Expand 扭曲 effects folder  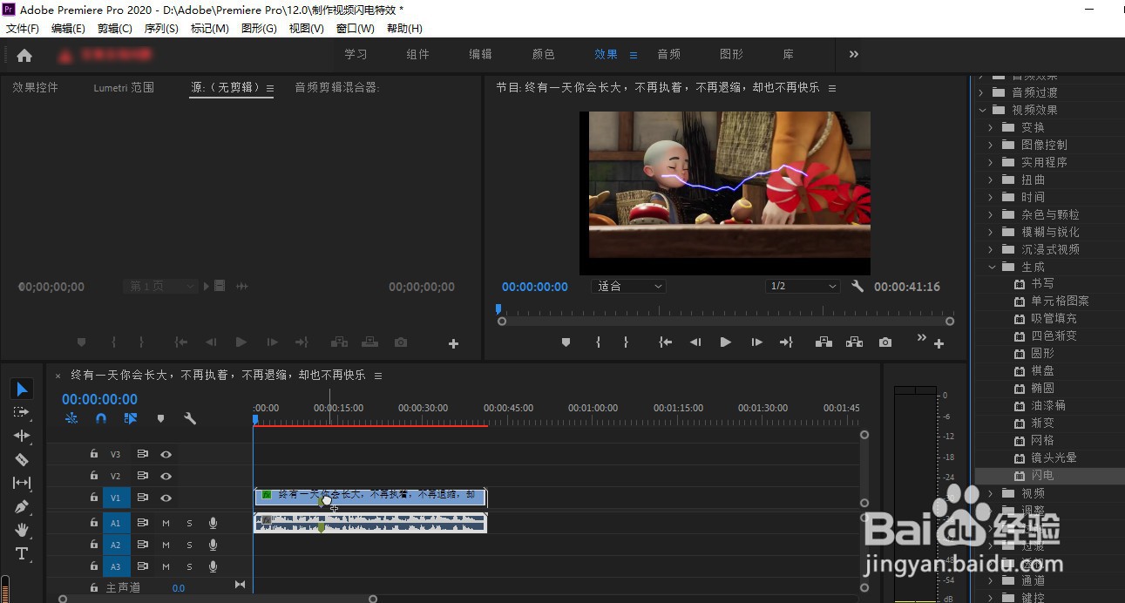tap(992, 180)
